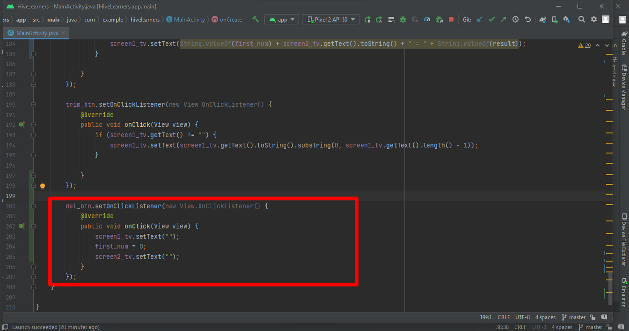629x331 pixels.
Task: Navigate to MainActivity class breadcrumb
Action: pyautogui.click(x=186, y=19)
